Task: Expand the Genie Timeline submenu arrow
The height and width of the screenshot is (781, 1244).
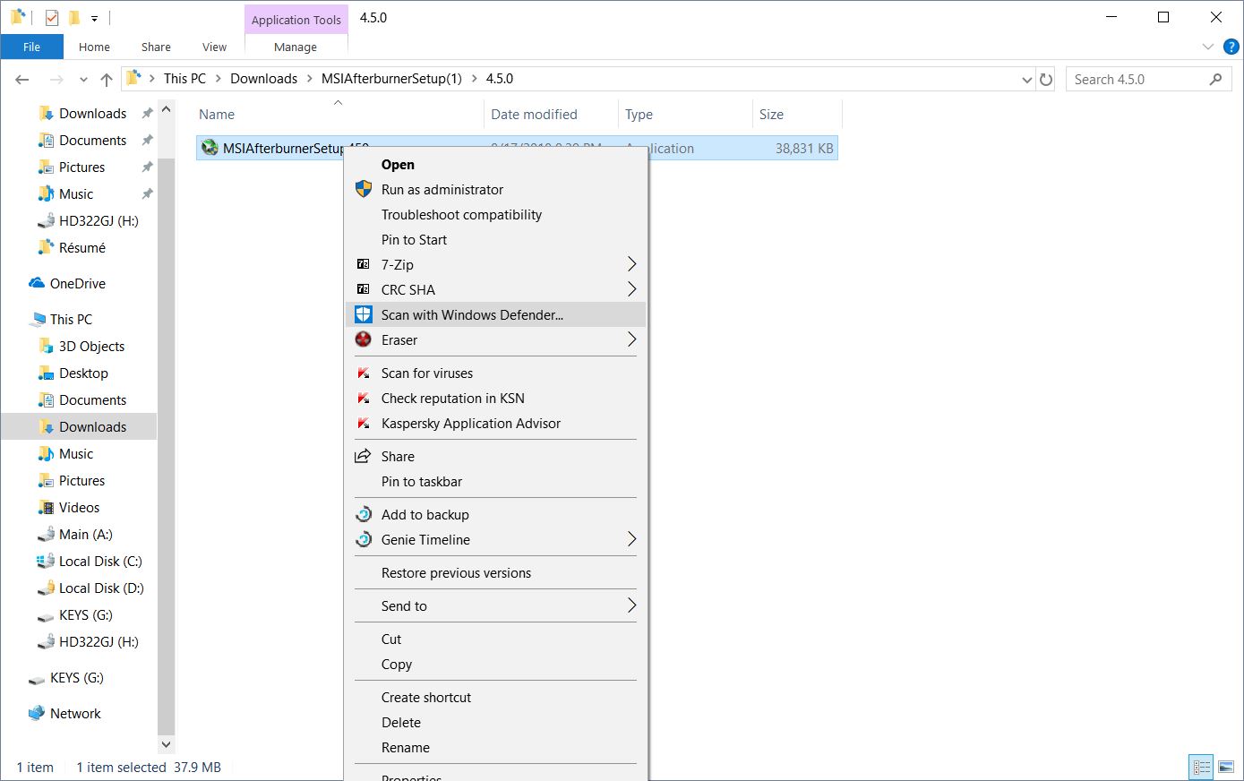Action: coord(631,539)
